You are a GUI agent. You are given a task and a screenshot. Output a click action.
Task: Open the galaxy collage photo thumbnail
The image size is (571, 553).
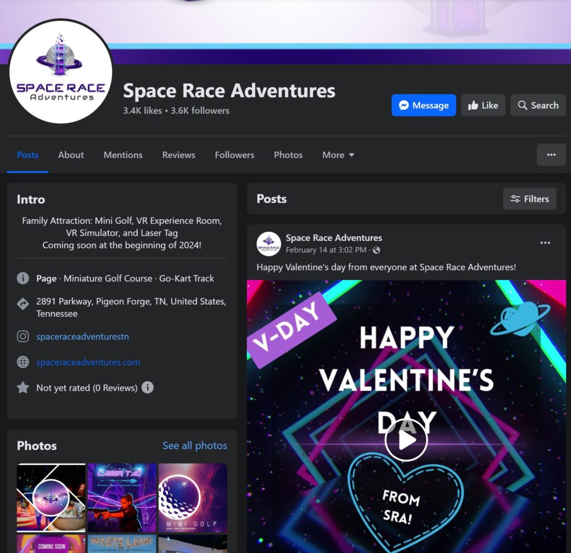point(51,498)
